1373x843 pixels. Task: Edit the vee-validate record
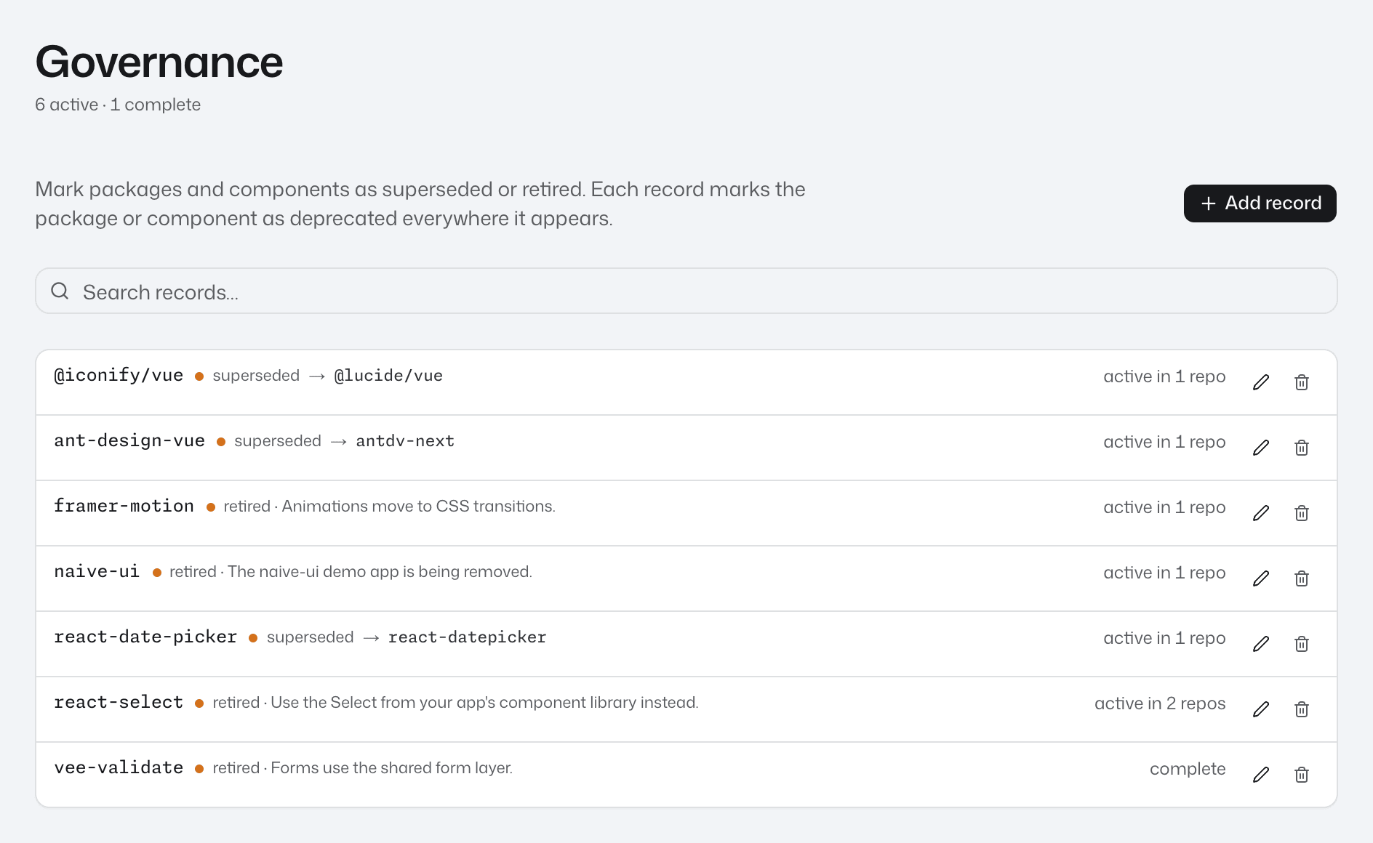(1261, 775)
